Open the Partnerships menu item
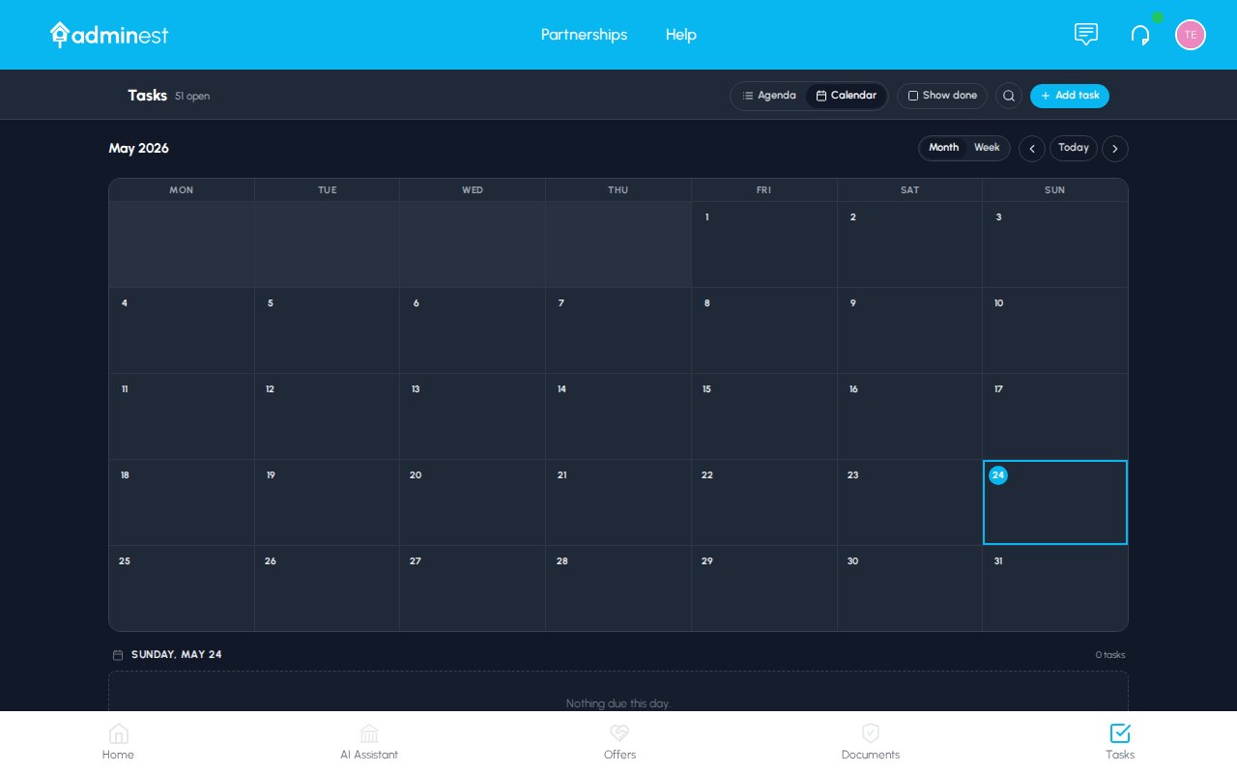 coord(584,35)
